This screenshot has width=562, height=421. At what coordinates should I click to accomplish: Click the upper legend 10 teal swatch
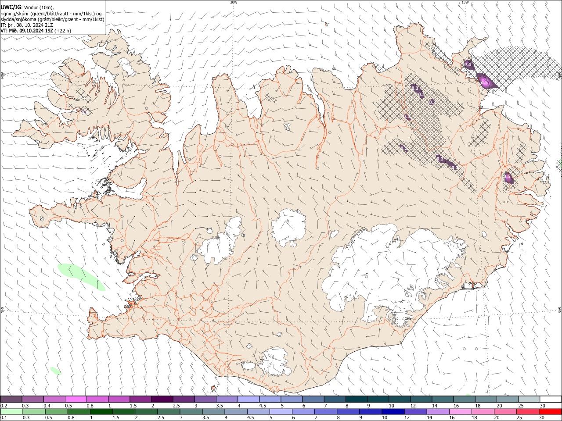click(399, 399)
